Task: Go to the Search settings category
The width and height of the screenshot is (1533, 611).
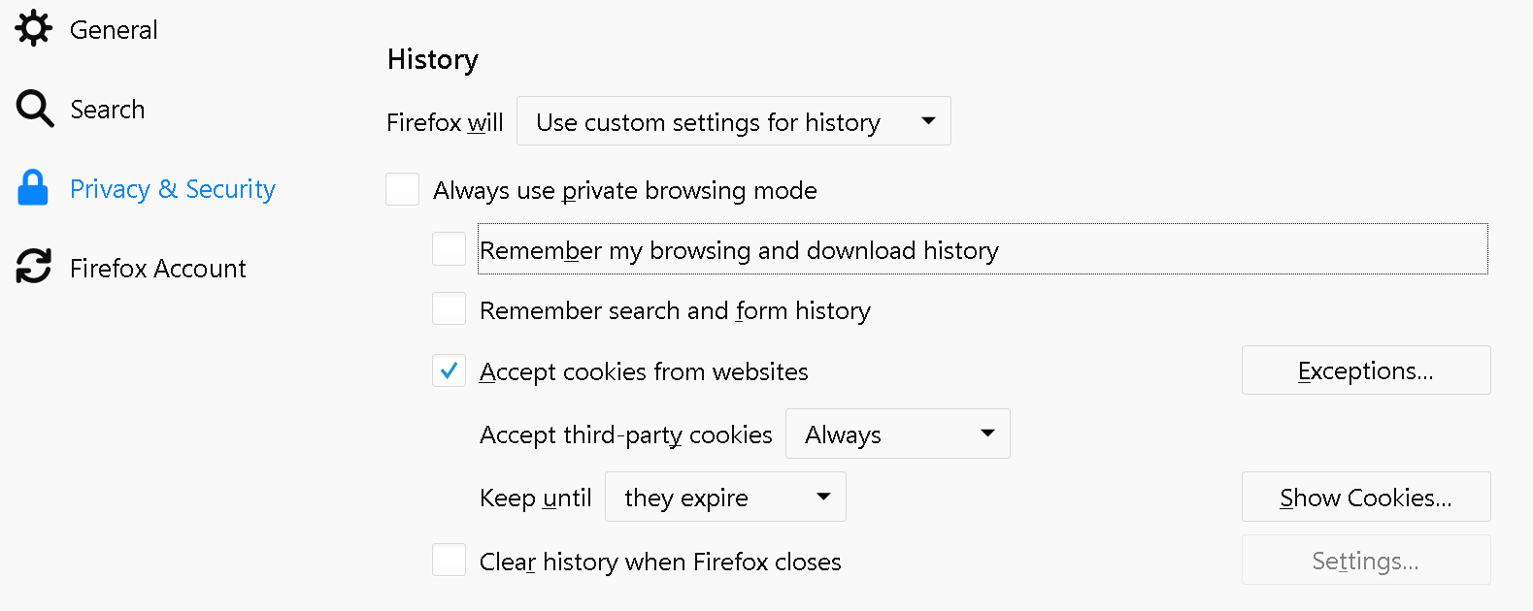Action: click(x=108, y=110)
